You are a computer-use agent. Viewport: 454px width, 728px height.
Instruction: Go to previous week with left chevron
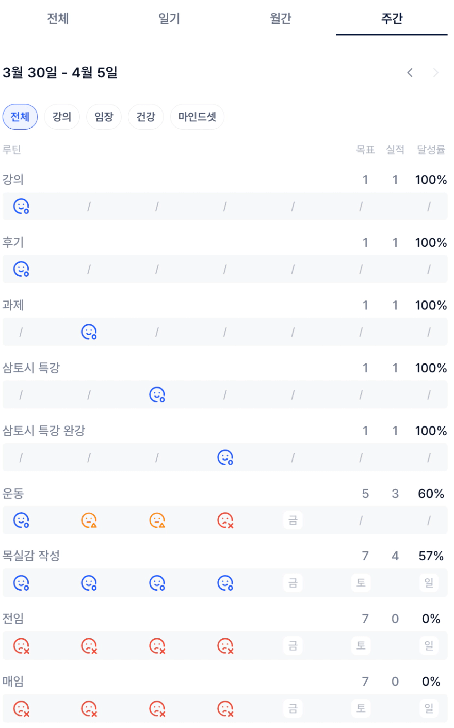click(x=410, y=73)
